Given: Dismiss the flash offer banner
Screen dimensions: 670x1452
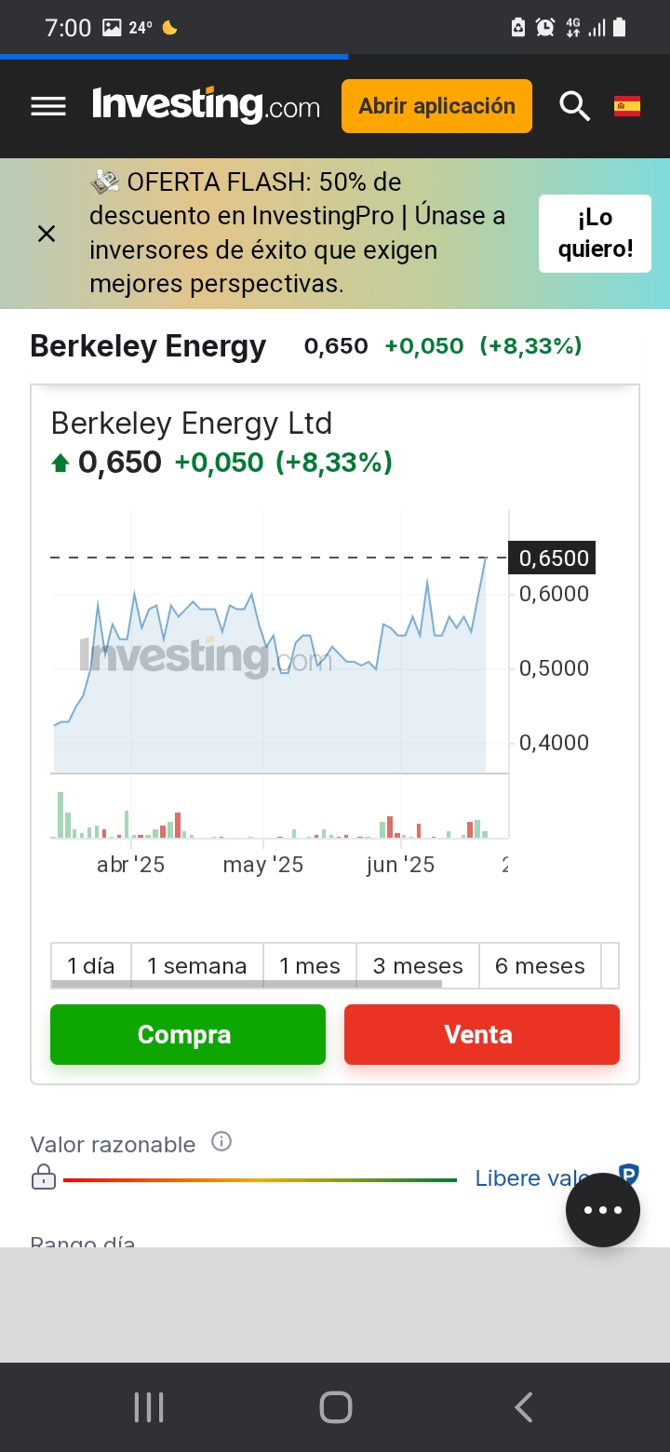Looking at the screenshot, I should coord(47,234).
